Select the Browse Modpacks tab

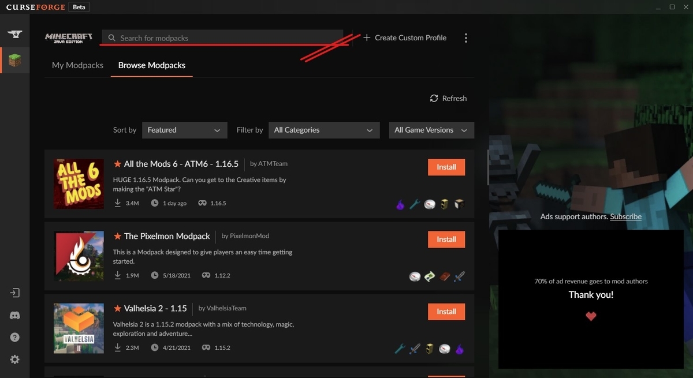point(152,65)
